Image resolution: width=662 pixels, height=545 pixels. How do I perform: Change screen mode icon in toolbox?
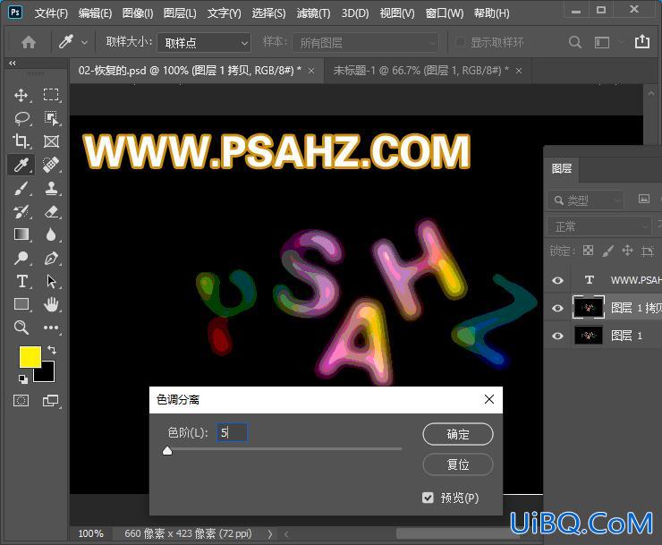point(51,401)
